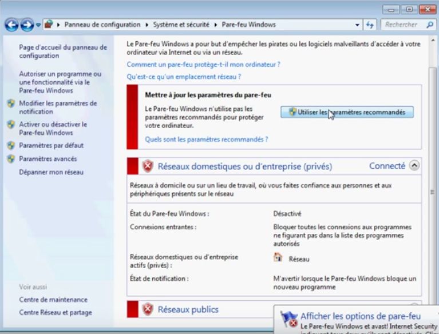This screenshot has width=439, height=334.
Task: Select 'Panneau de configuration' breadcrumb
Action: coord(102,25)
